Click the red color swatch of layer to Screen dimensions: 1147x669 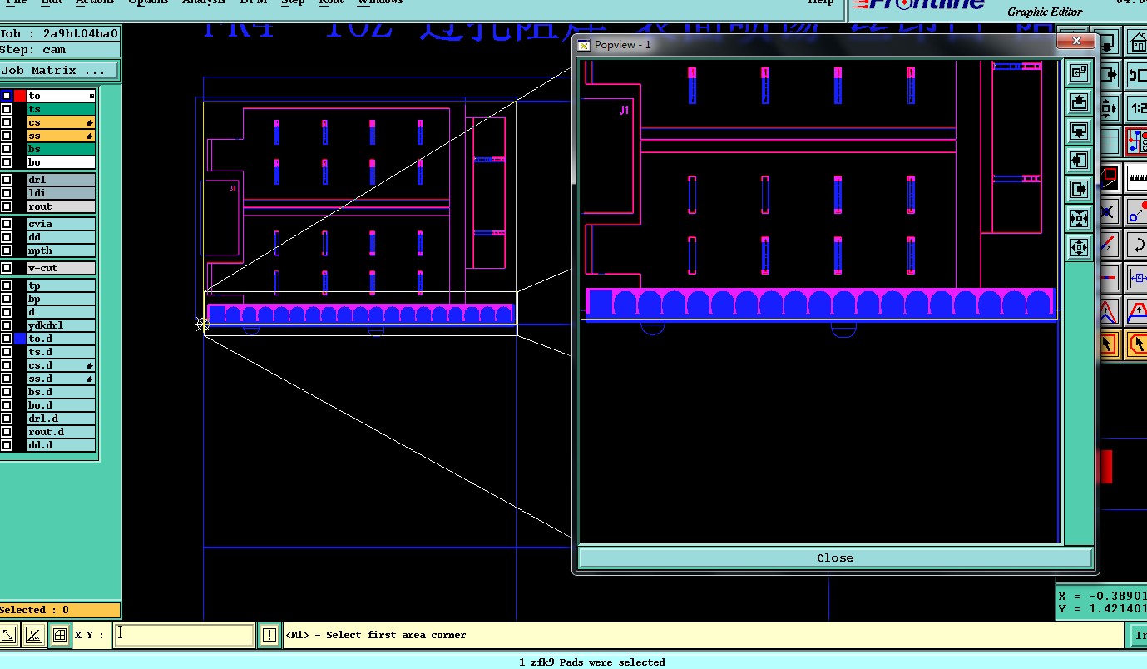(20, 96)
